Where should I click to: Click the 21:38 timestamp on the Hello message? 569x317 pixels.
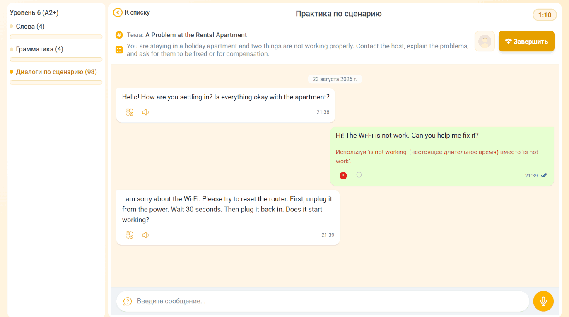(323, 112)
